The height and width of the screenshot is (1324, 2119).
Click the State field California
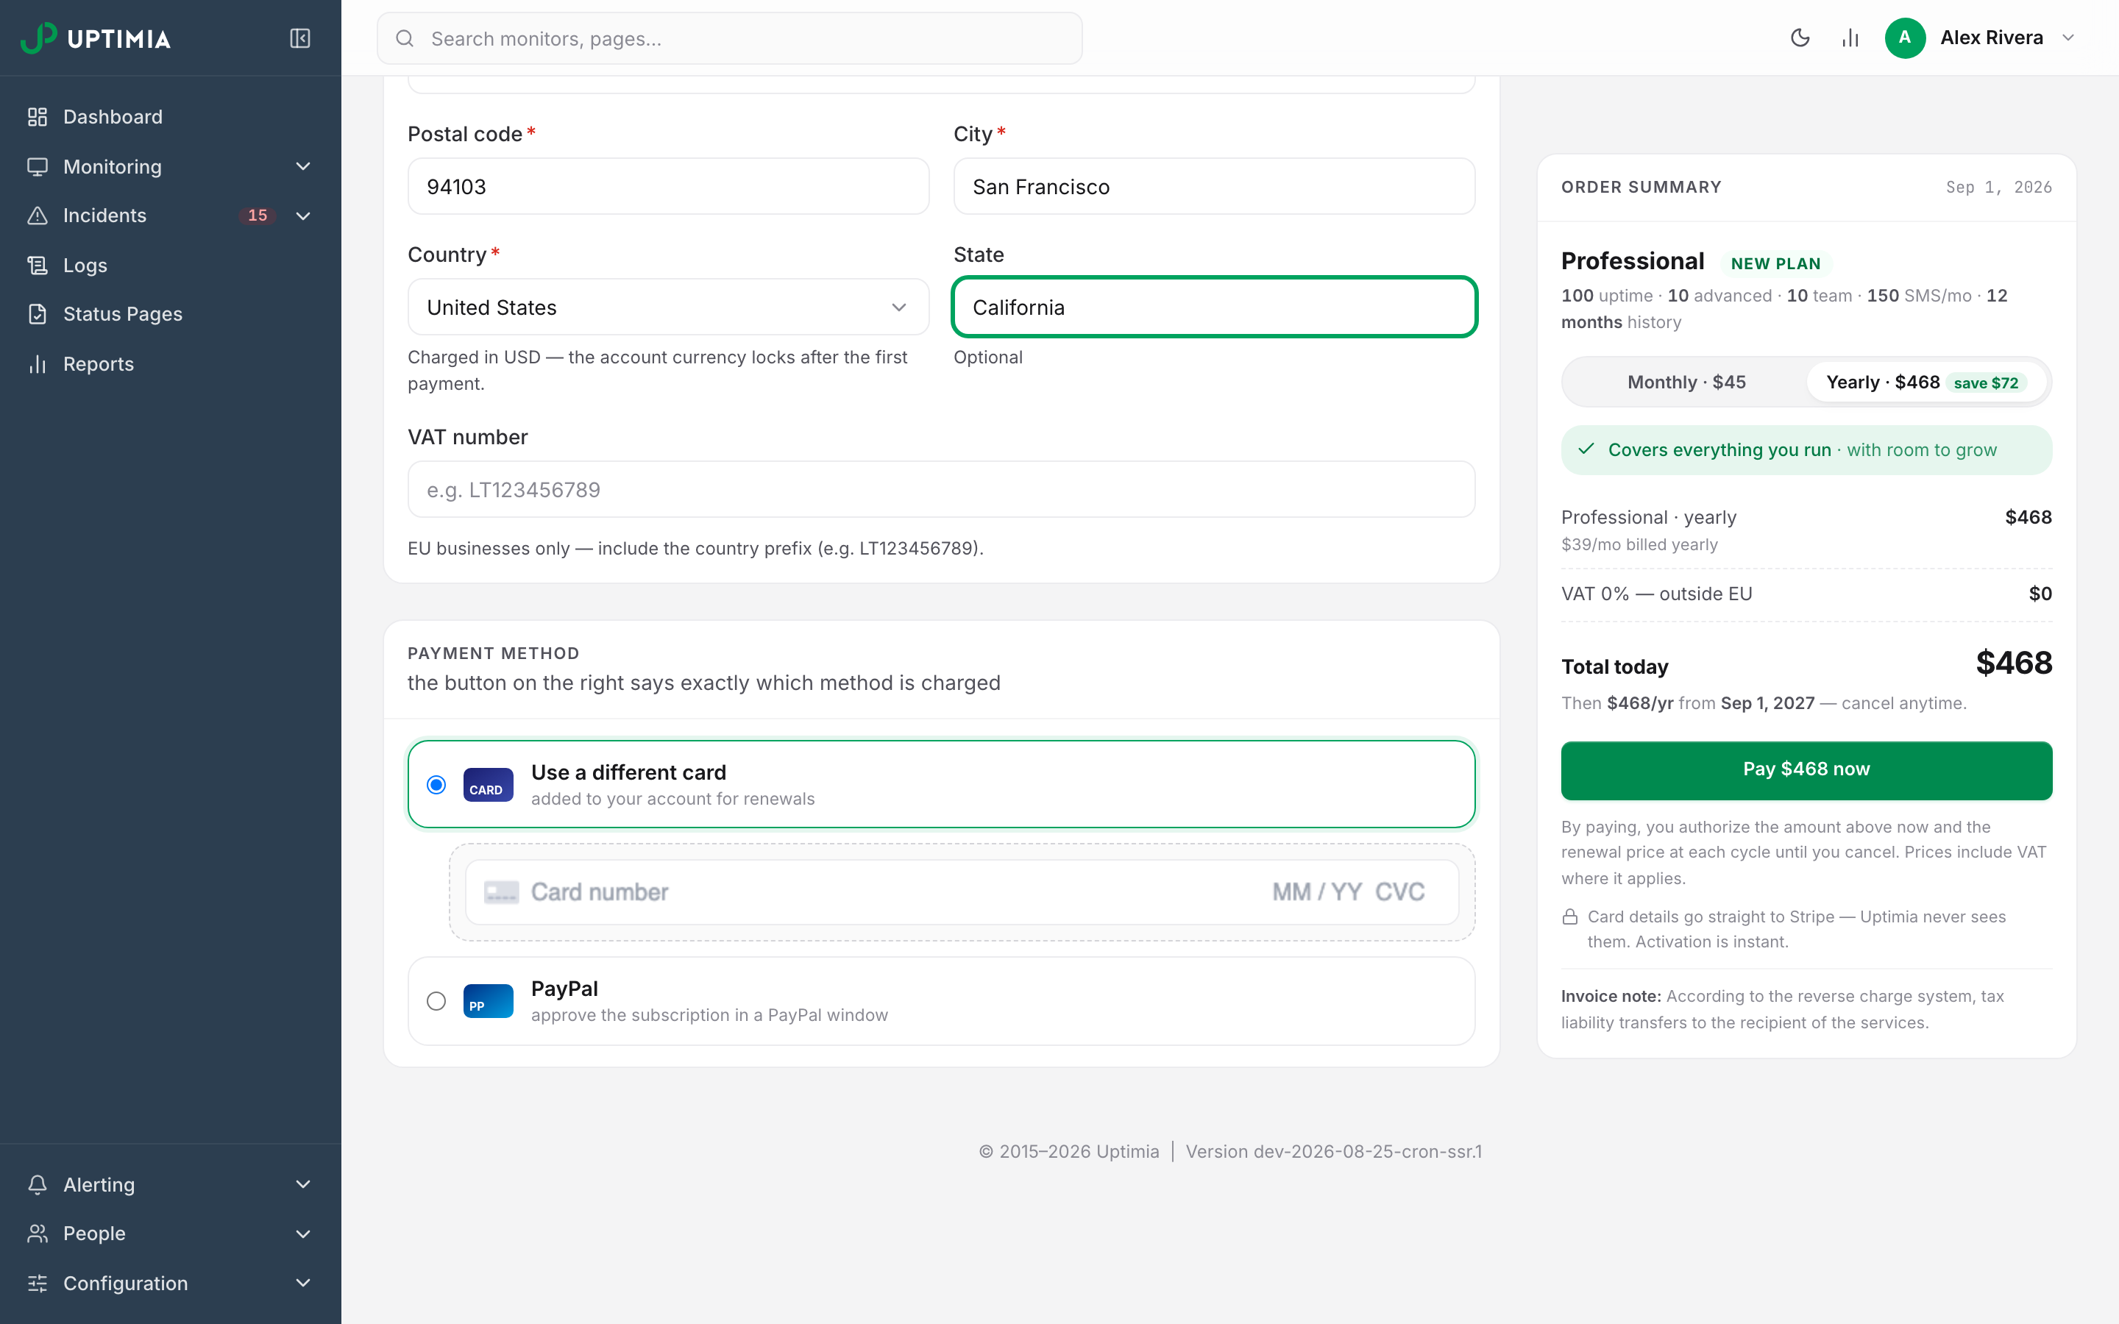click(x=1213, y=307)
